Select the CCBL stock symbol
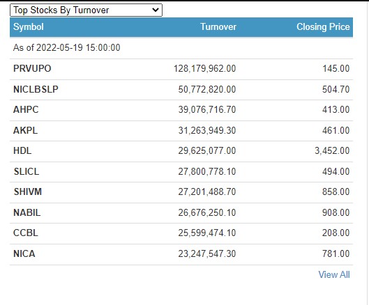Image resolution: width=369 pixels, height=305 pixels. pyautogui.click(x=25, y=233)
